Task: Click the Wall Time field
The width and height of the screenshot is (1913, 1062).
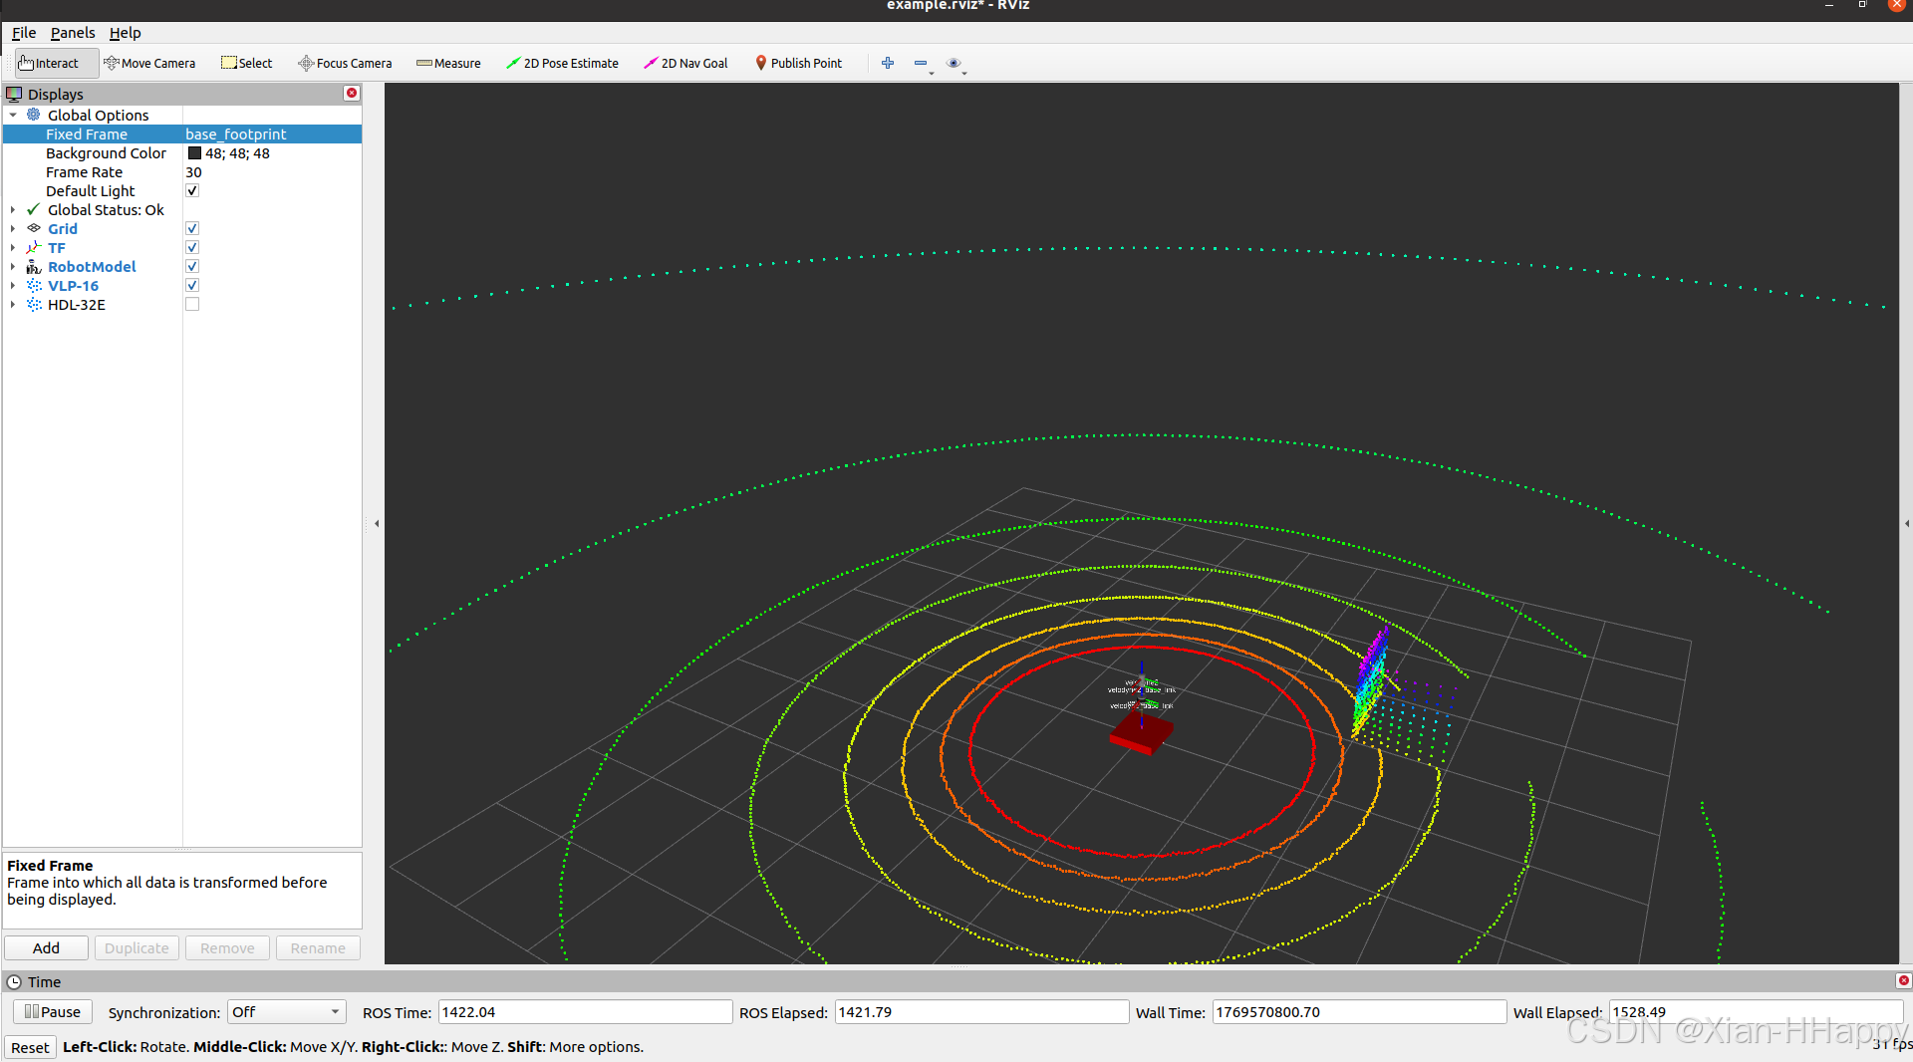Action: coord(1359,1011)
